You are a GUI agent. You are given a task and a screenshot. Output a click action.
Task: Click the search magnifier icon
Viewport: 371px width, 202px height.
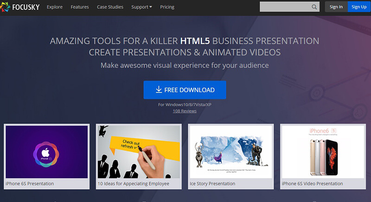pyautogui.click(x=314, y=7)
